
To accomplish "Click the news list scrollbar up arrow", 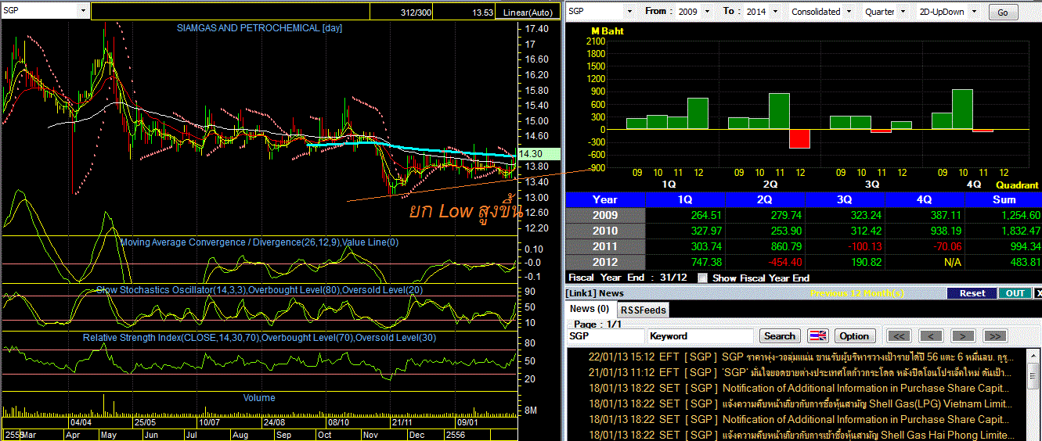I will click(x=1033, y=354).
